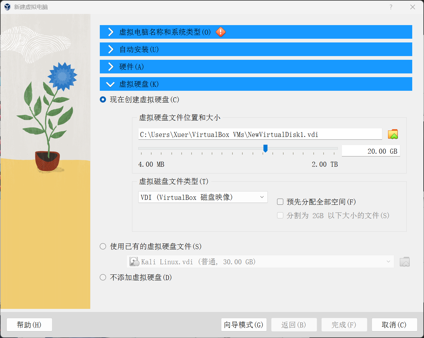The height and width of the screenshot is (338, 424).
Task: Click the existing hard disk file chooser icon
Action: pyautogui.click(x=404, y=261)
